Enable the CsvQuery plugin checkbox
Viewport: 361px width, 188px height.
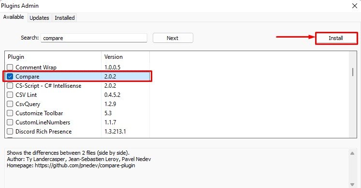coord(10,104)
